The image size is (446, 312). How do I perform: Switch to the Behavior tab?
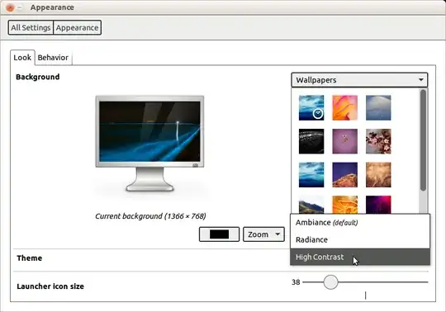tap(53, 58)
